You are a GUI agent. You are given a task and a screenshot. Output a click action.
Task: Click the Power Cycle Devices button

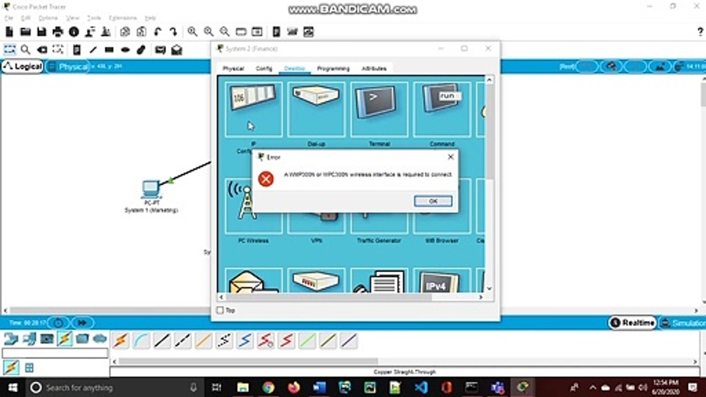tap(58, 323)
